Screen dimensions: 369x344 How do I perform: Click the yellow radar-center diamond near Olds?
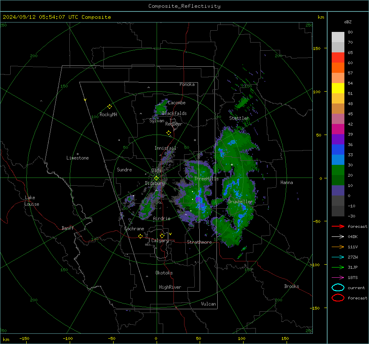[156, 178]
